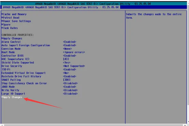Click the horizontal scrollbar at bottom
The width and height of the screenshot is (189, 126).
click(93, 125)
